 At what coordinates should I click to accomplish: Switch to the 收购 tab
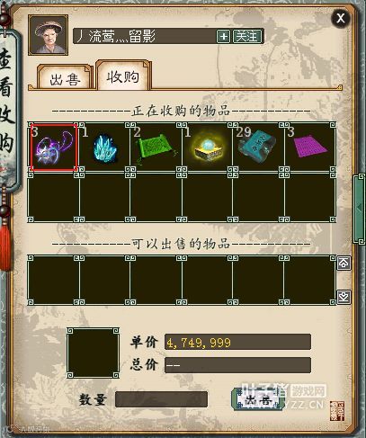(x=123, y=76)
